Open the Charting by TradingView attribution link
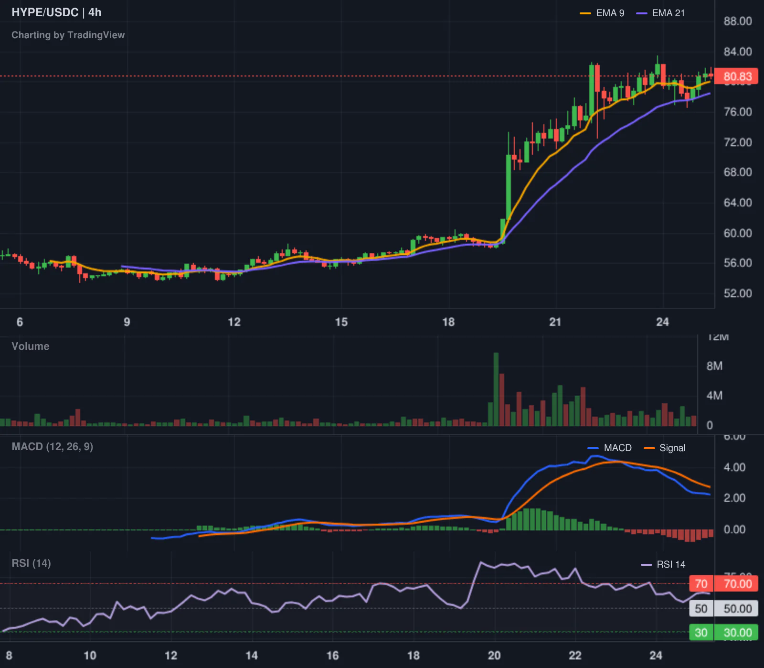Image resolution: width=764 pixels, height=668 pixels. 68,35
